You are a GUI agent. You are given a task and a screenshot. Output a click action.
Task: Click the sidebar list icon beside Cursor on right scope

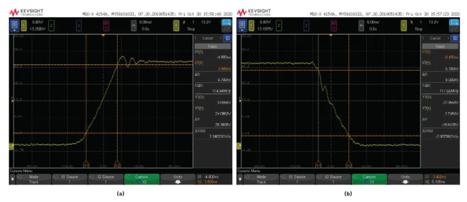453,38
